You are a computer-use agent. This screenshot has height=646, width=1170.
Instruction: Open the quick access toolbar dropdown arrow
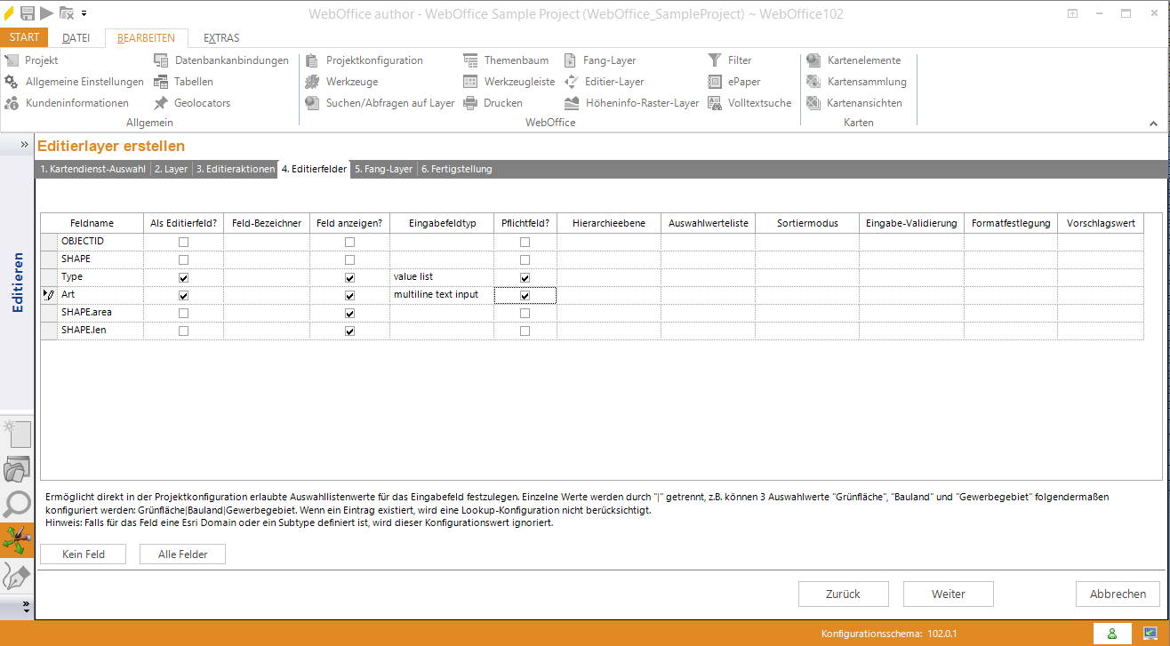tap(84, 13)
